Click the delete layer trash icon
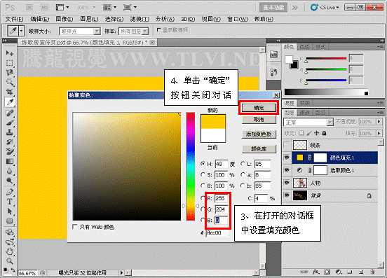The height and width of the screenshot is (278, 387). point(372,272)
